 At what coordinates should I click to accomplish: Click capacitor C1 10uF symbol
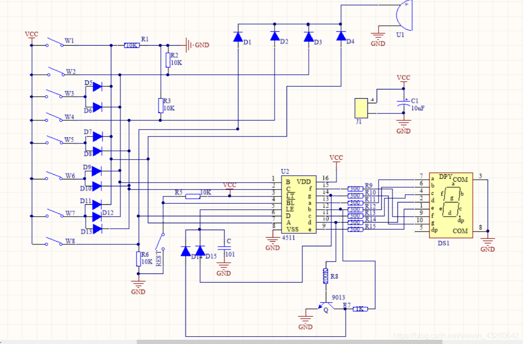point(404,102)
